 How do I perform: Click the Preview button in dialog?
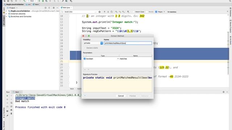point(133,96)
